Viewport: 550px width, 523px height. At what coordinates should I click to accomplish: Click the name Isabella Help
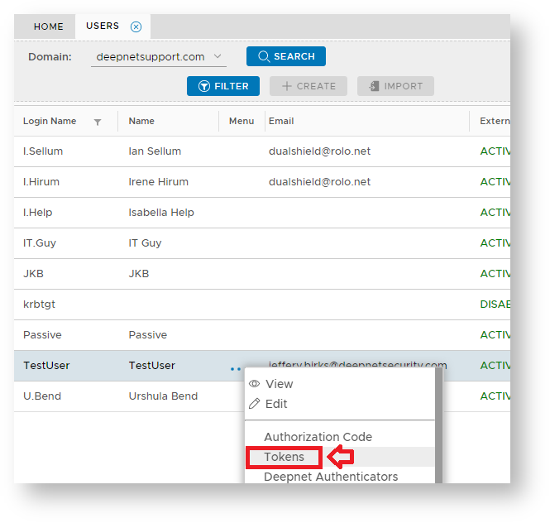click(x=161, y=213)
